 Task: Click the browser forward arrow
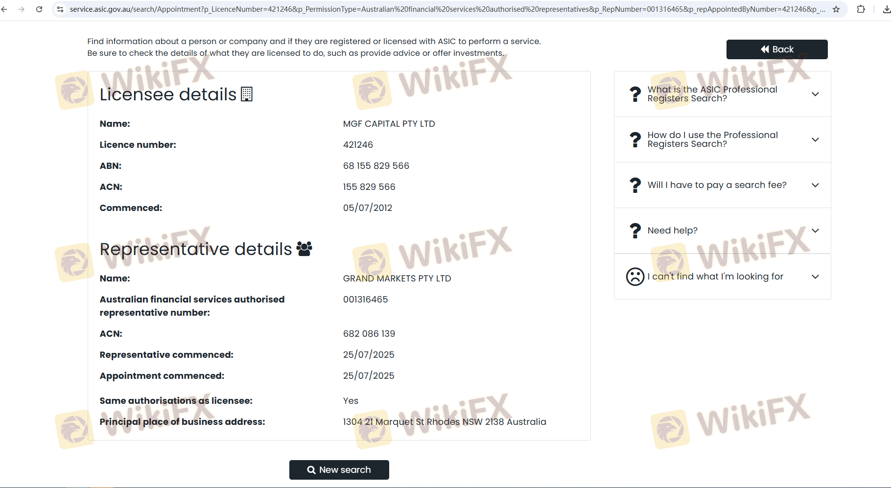click(x=22, y=9)
